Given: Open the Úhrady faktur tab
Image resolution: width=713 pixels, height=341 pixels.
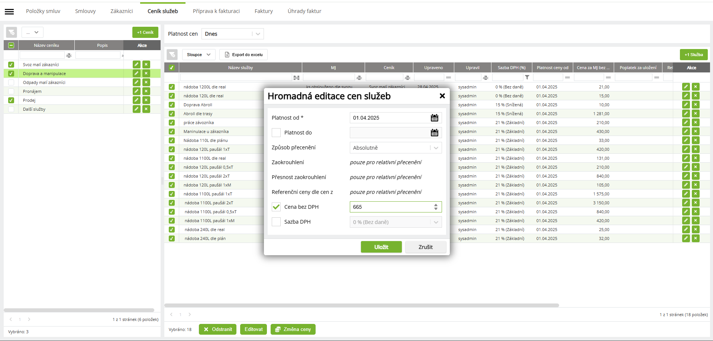Looking at the screenshot, I should (304, 11).
